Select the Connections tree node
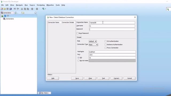This screenshot has width=171, height=96. pos(10,19)
